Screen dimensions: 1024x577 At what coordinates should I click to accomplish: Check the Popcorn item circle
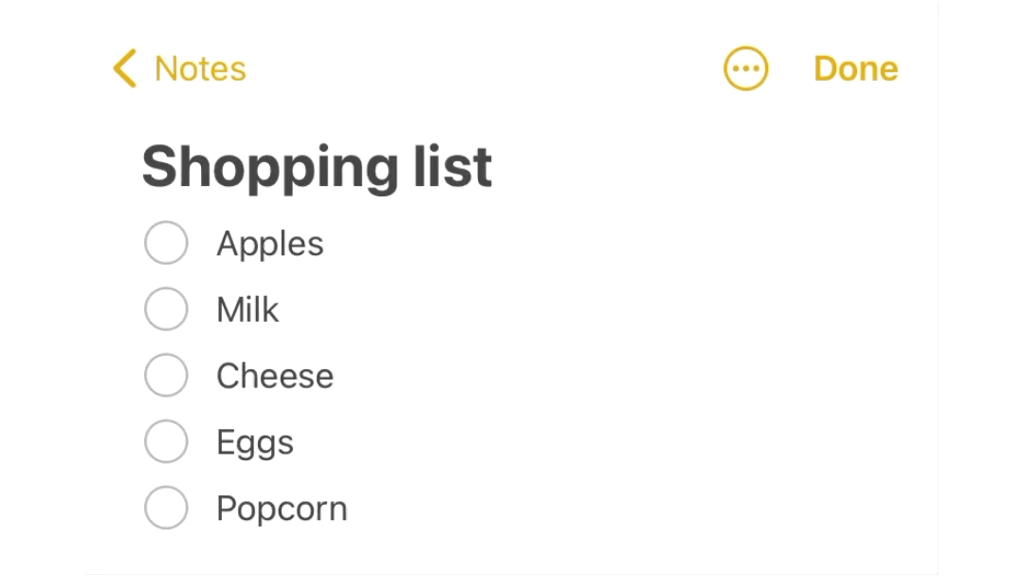[166, 509]
